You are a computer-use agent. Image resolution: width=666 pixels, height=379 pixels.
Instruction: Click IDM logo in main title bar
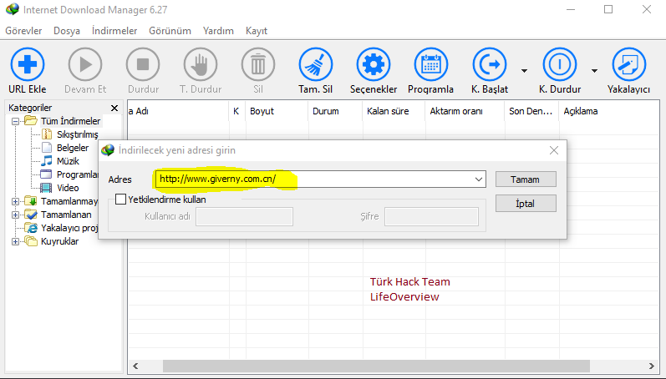[13, 9]
